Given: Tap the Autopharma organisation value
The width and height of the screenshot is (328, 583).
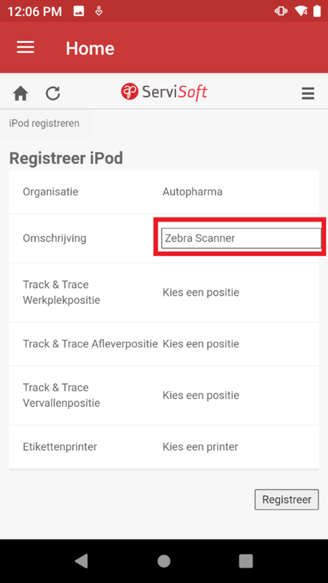Looking at the screenshot, I should (x=192, y=192).
